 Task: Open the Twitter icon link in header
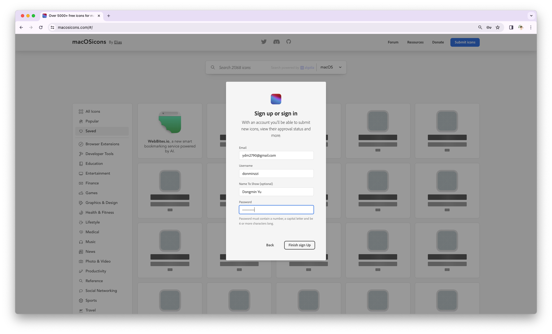(x=264, y=42)
